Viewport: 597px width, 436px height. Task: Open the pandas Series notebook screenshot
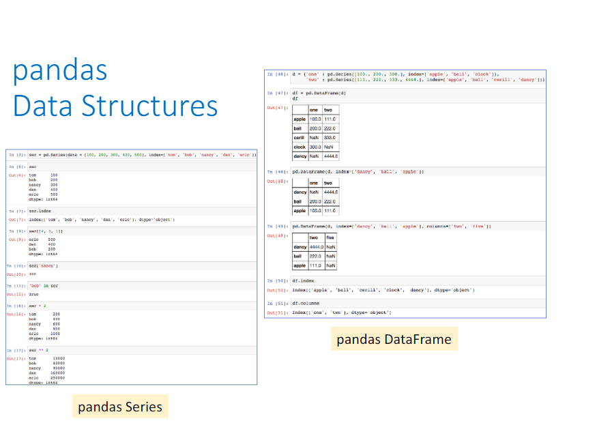(x=132, y=267)
